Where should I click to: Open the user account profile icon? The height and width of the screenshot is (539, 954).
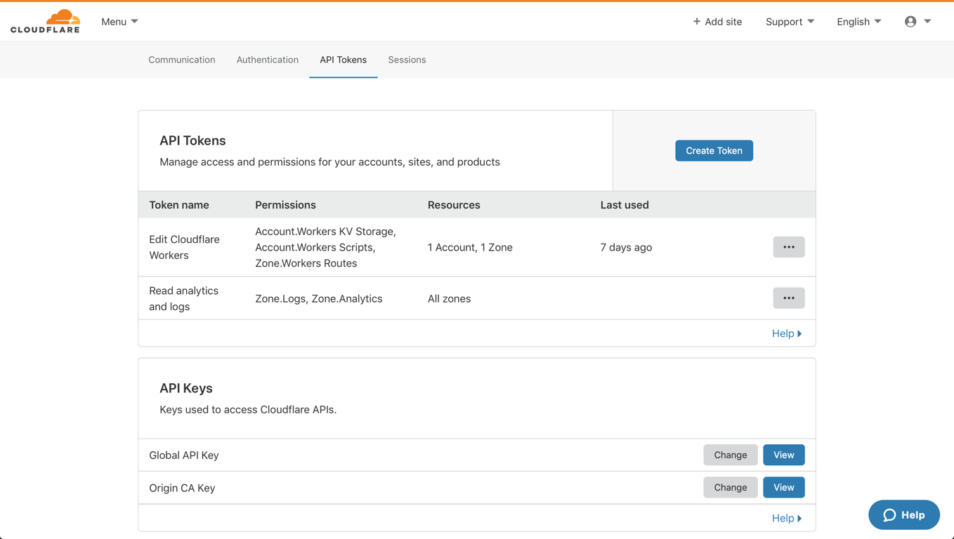(x=910, y=22)
